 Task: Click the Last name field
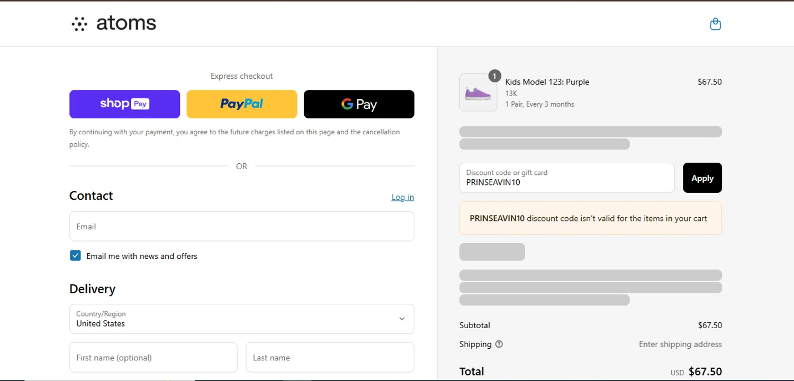pyautogui.click(x=330, y=357)
